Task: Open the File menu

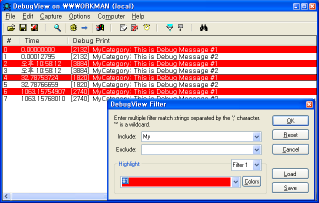Action: click(10, 16)
